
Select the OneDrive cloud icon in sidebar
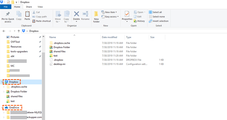[x=7, y=108]
